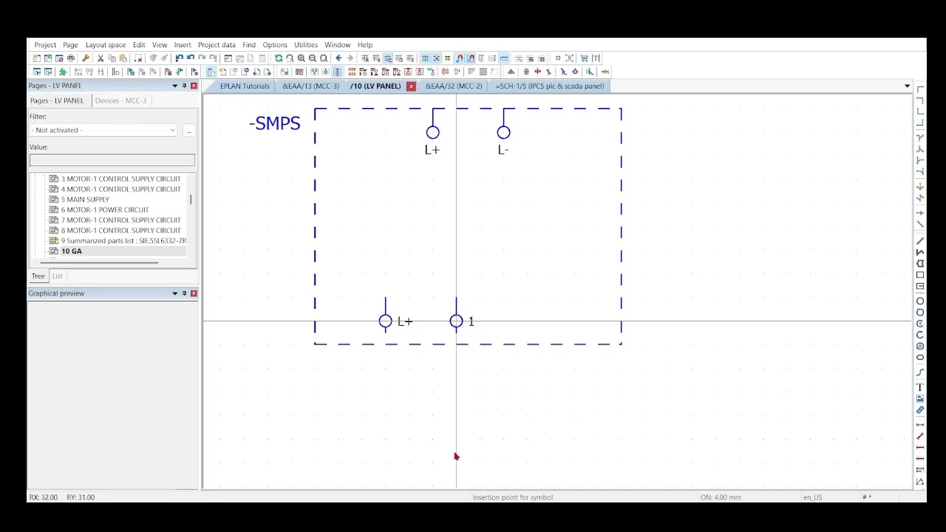Click the Zoom out magnifier icon
Image resolution: width=946 pixels, height=532 pixels.
coord(313,58)
